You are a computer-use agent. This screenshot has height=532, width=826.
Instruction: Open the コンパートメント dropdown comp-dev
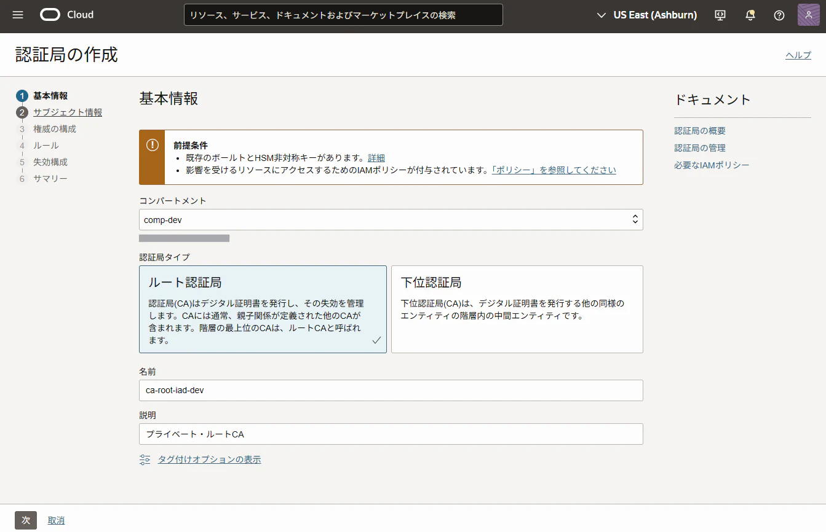coord(391,219)
